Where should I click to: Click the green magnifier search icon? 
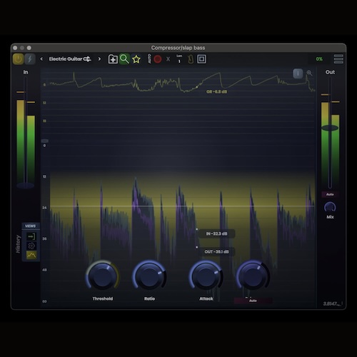pos(124,59)
